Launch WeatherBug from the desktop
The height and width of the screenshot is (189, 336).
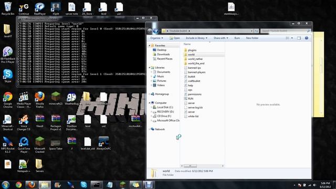click(71, 98)
